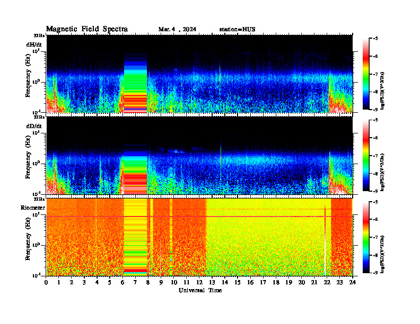This screenshot has width=420, height=324.
Task: Click the dH/dt spectrogram plot area
Action: pyautogui.click(x=199, y=74)
